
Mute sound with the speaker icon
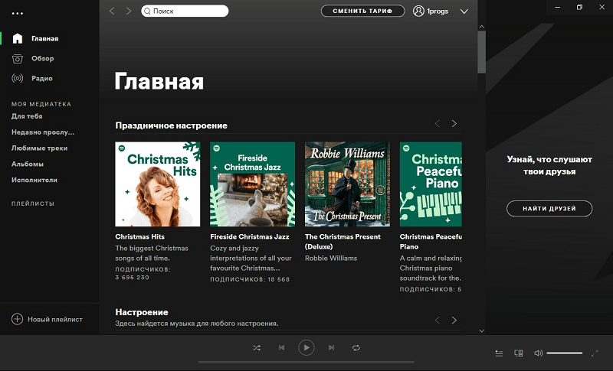click(x=538, y=353)
